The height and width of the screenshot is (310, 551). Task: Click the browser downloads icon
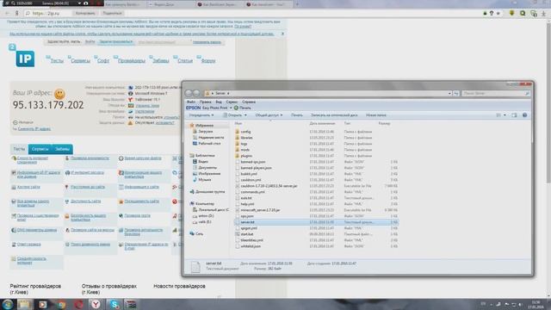click(x=543, y=14)
